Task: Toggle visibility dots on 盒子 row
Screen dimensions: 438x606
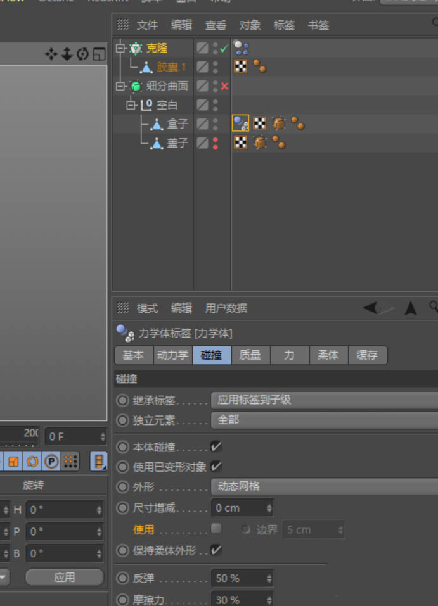Action: (x=216, y=124)
